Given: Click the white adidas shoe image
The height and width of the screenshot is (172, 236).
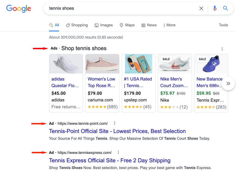Looking at the screenshot, I should (x=66, y=64).
